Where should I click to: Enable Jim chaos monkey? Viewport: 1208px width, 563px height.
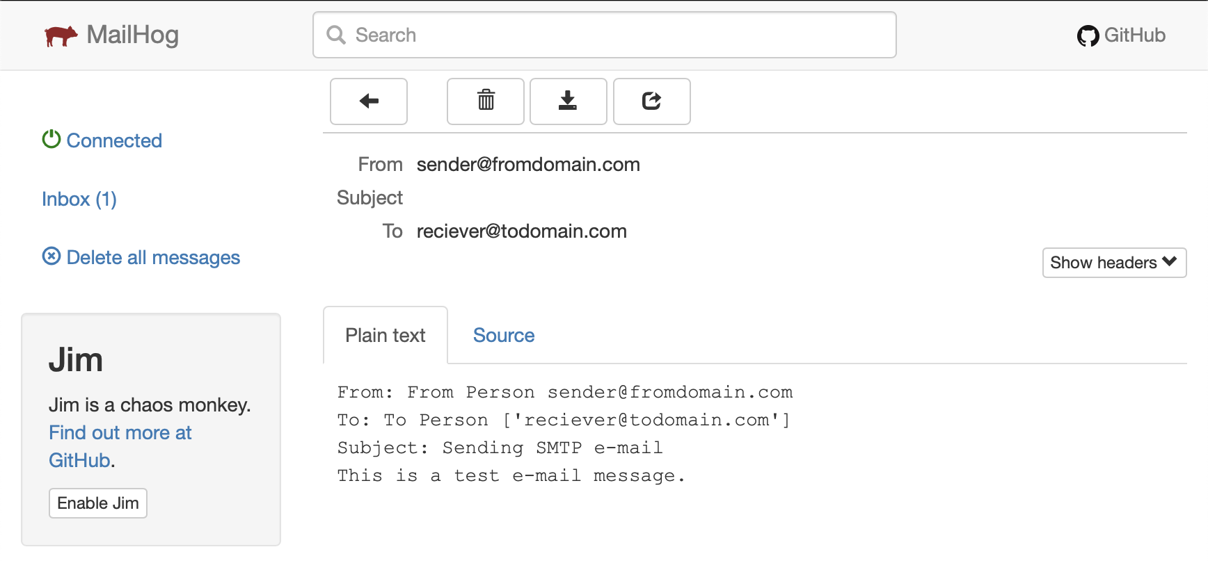[x=98, y=503]
